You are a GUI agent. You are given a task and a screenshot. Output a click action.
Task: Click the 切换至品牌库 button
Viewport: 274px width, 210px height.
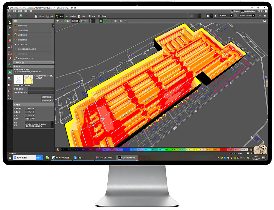(x=47, y=97)
